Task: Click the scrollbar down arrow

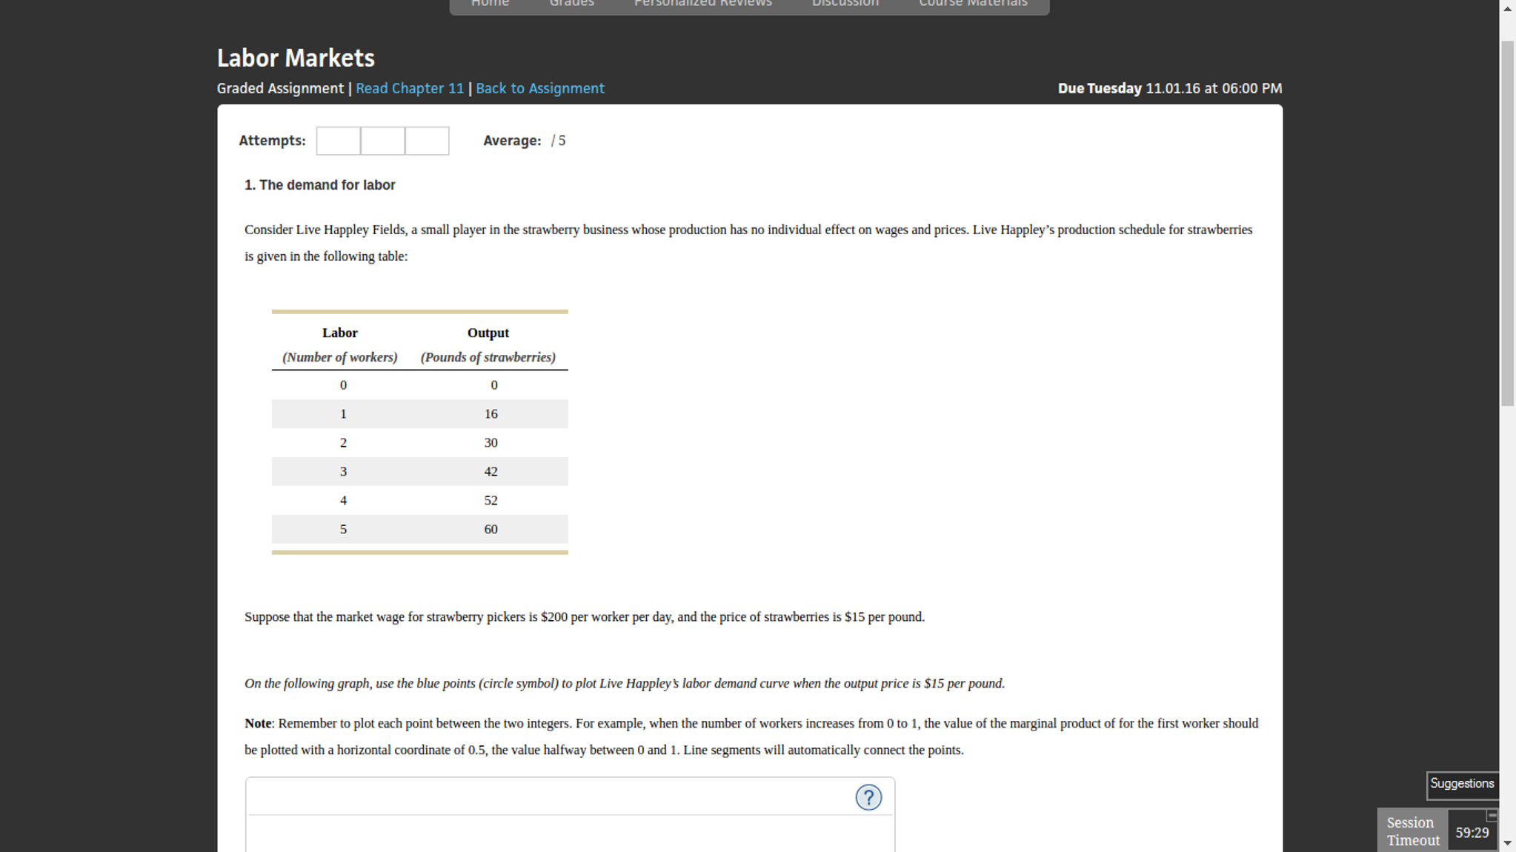Action: pos(1508,844)
